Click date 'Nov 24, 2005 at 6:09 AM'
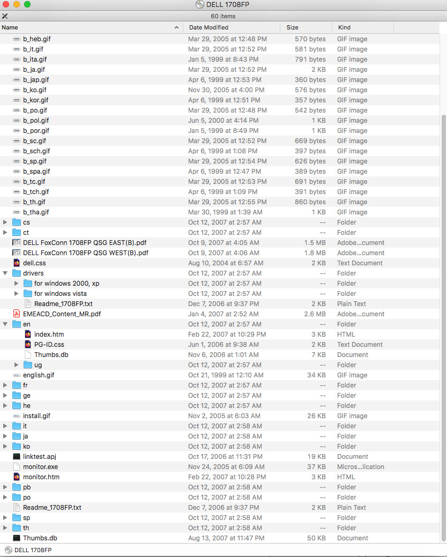447x557 pixels. 226,467
